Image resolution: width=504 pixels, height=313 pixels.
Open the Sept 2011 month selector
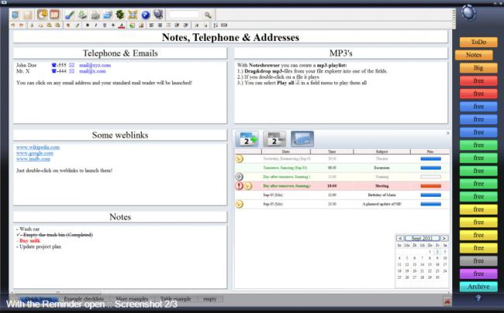(422, 238)
